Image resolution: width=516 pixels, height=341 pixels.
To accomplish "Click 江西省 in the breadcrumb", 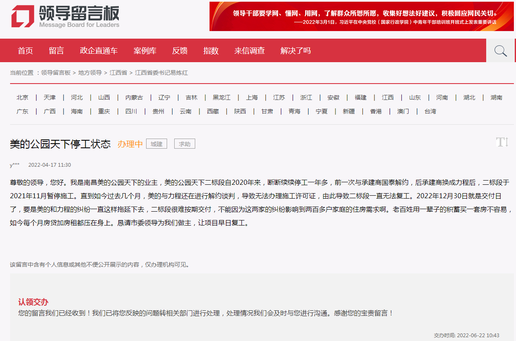I will [118, 73].
